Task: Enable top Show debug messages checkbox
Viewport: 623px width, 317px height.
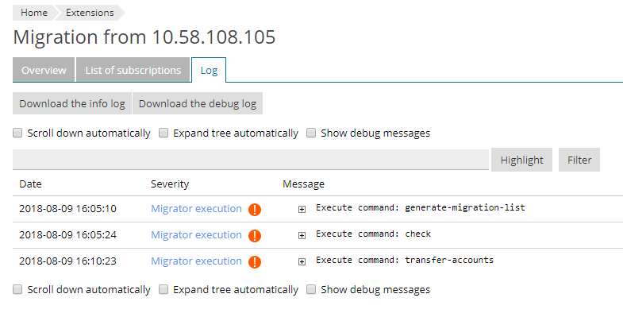Action: 311,133
